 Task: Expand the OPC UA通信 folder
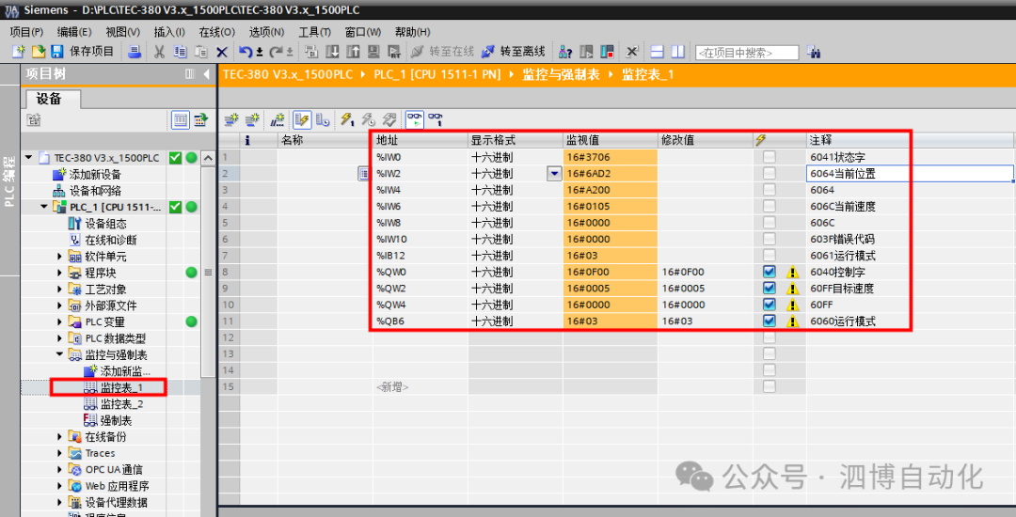[59, 470]
